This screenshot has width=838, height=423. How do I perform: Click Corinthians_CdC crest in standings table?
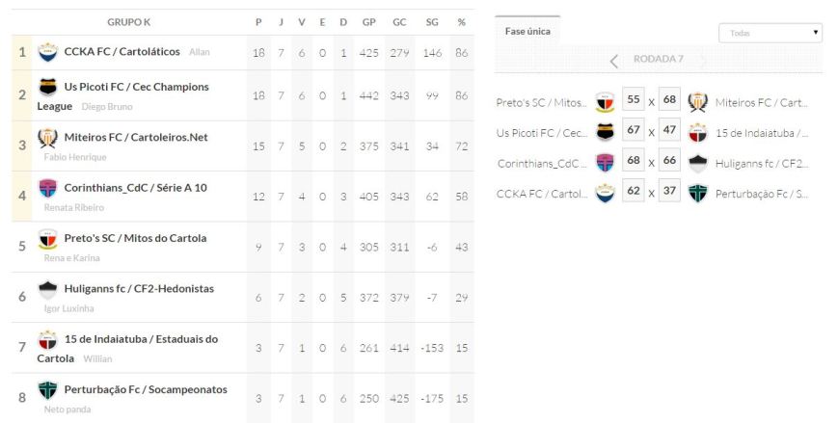point(47,188)
